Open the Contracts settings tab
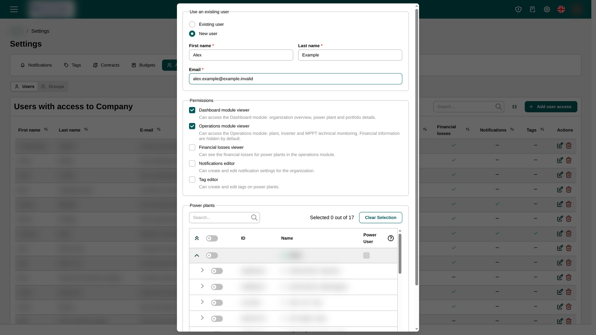The height and width of the screenshot is (335, 596). click(106, 65)
